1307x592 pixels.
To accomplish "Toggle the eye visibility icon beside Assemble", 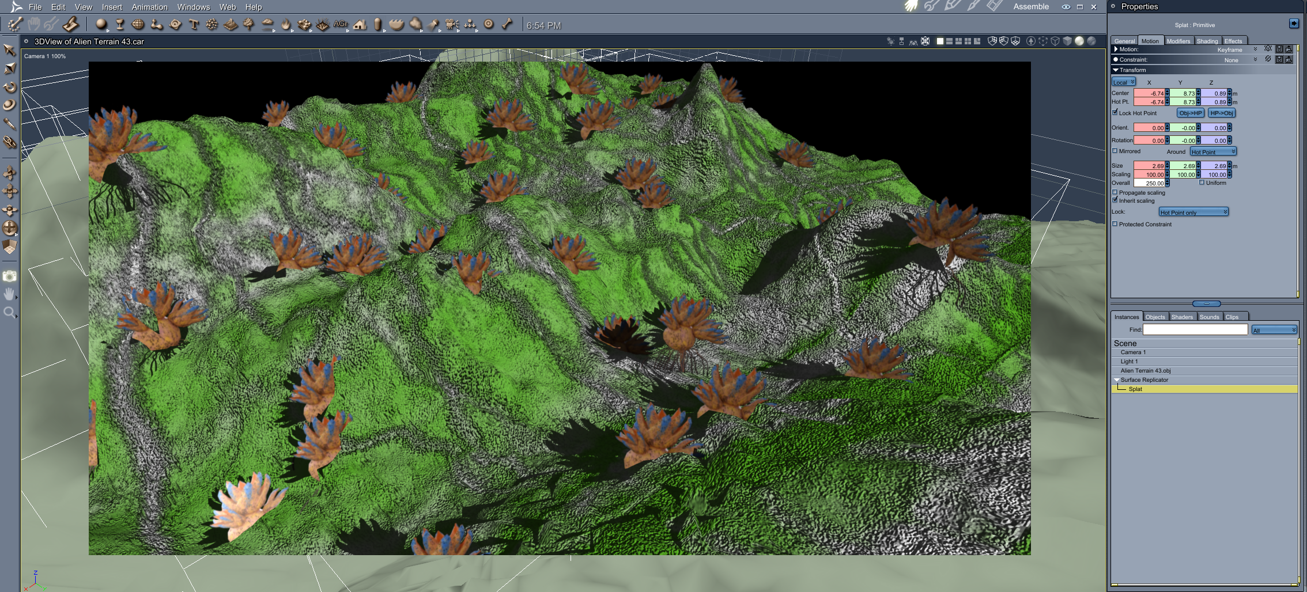I will tap(1066, 7).
